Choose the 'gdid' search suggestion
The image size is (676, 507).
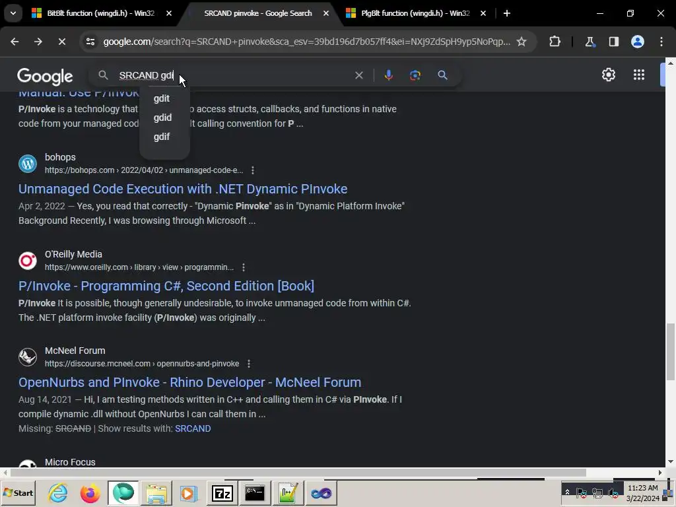pos(162,118)
